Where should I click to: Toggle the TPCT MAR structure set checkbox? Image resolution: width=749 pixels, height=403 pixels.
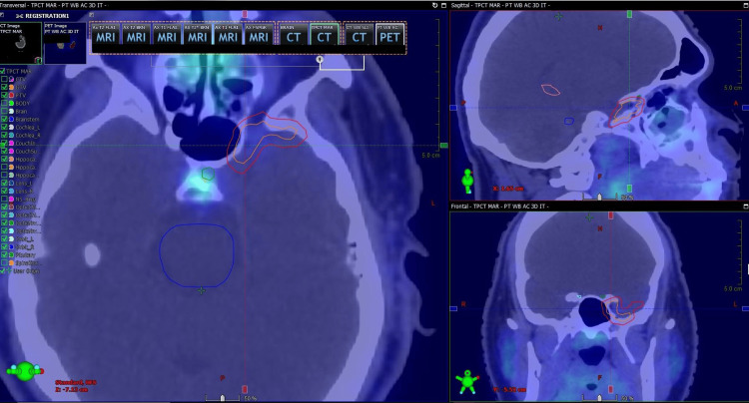point(3,71)
